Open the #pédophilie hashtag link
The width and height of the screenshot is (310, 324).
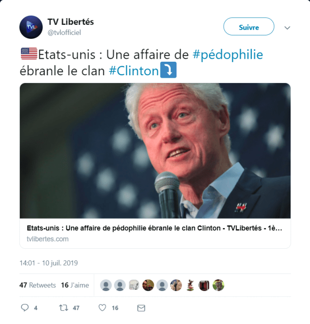point(228,55)
